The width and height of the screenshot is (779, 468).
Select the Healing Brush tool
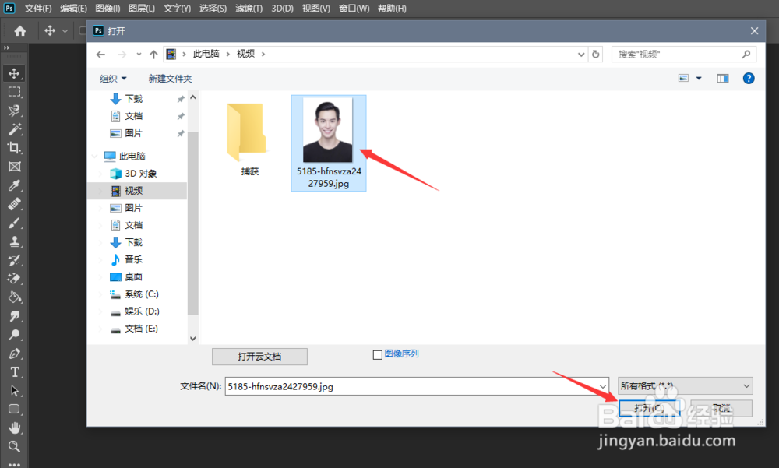pos(14,204)
